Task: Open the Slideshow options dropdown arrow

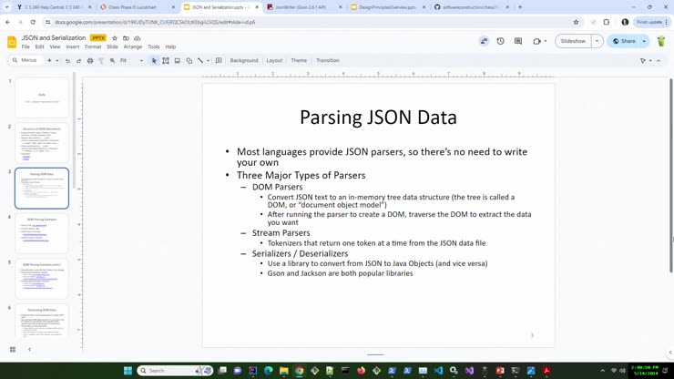Action: 597,41
